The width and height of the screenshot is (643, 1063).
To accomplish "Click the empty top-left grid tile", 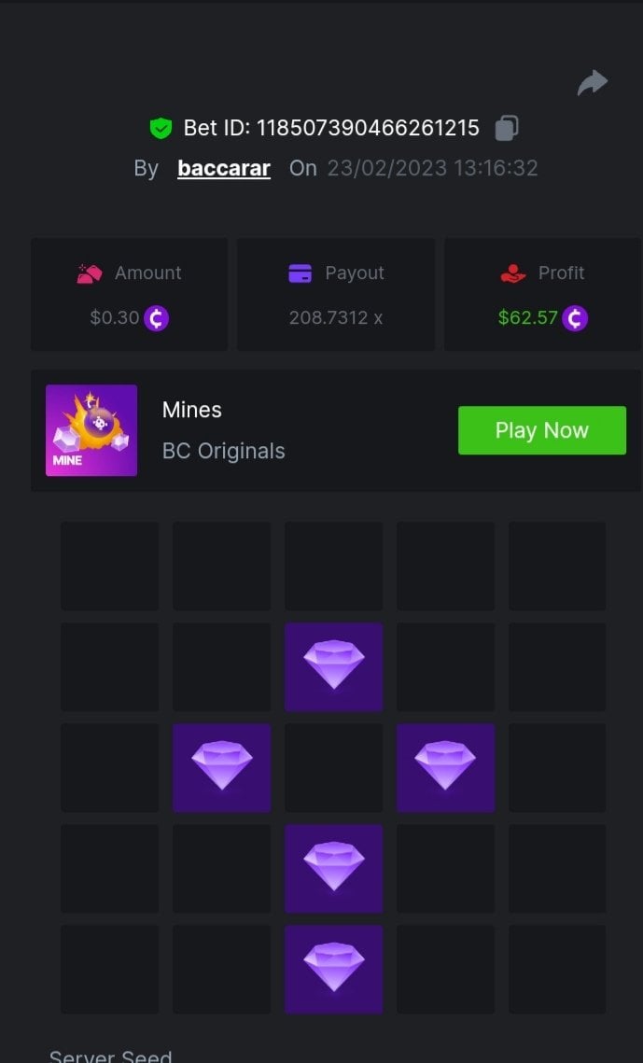I will tap(110, 566).
